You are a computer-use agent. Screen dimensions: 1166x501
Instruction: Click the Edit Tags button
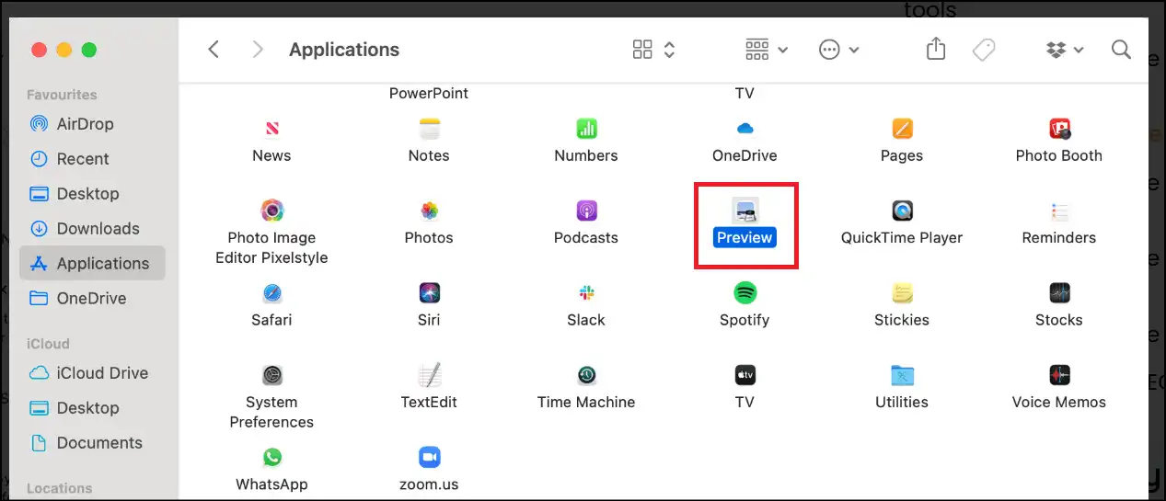984,50
